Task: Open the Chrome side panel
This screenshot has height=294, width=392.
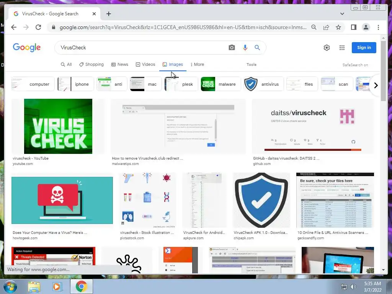Action: (353, 27)
